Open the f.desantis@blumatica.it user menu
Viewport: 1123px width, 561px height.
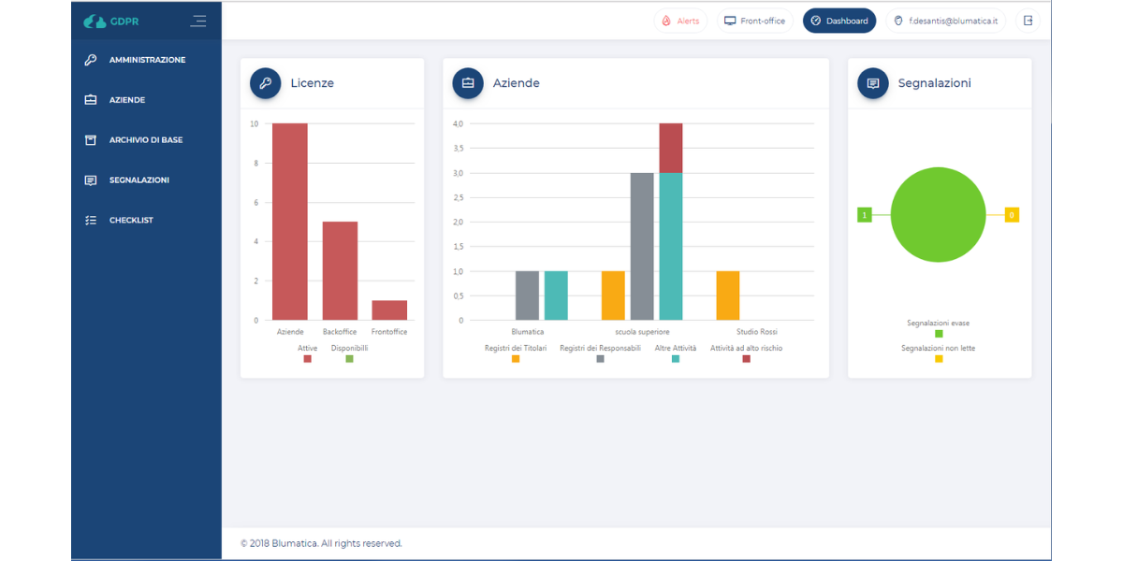click(945, 21)
